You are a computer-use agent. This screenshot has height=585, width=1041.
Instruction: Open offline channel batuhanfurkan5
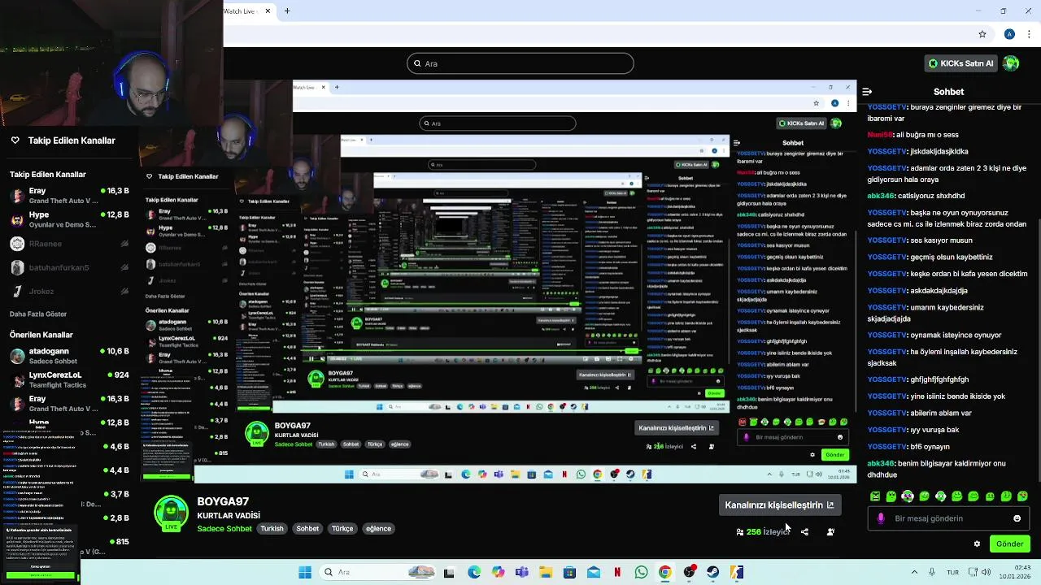coord(69,267)
